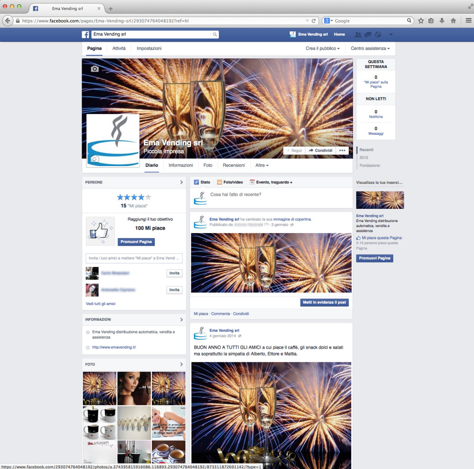Close the Ema Vending srl tab

(x=99, y=8)
